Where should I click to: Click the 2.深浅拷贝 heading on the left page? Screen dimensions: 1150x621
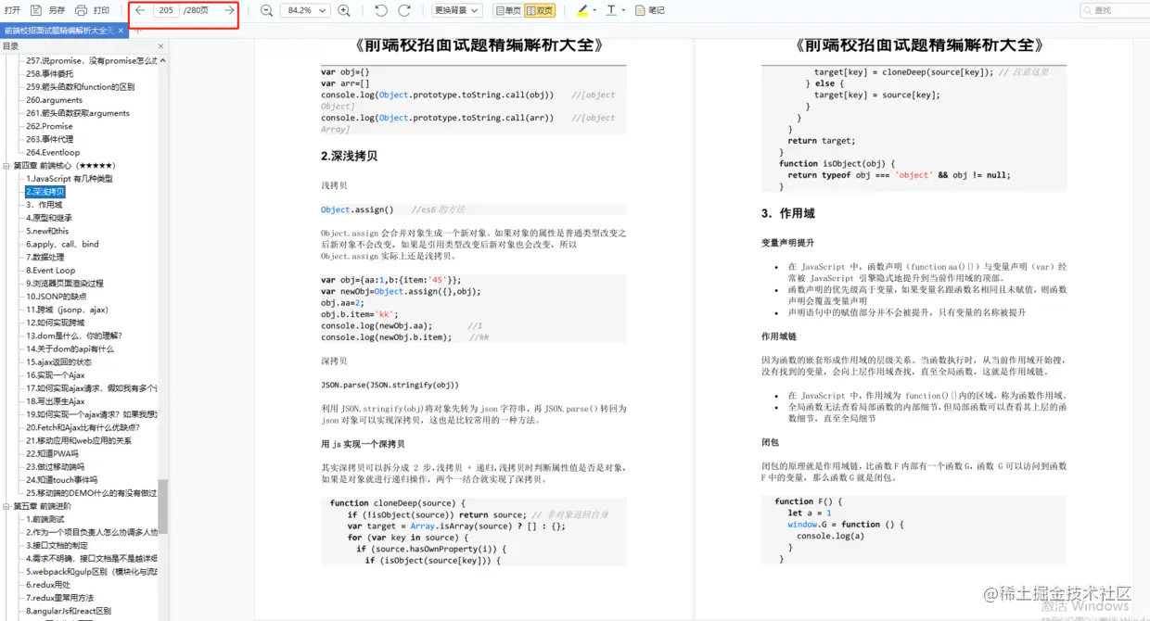[349, 156]
